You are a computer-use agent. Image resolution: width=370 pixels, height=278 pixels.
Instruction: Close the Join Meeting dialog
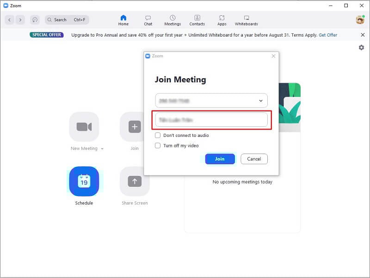coord(273,56)
